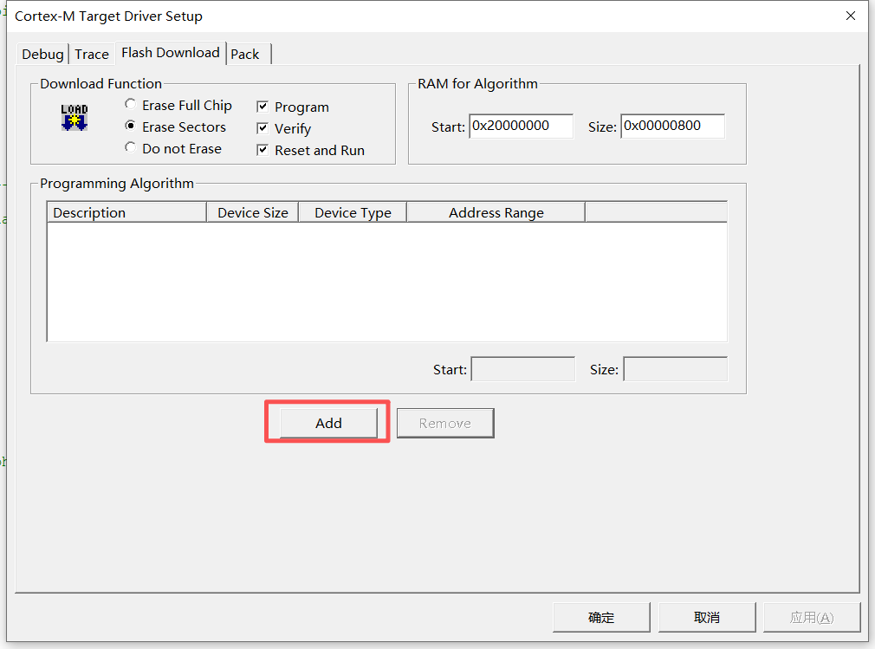This screenshot has width=875, height=649.
Task: Click the 应用(A) apply button
Action: 811,617
